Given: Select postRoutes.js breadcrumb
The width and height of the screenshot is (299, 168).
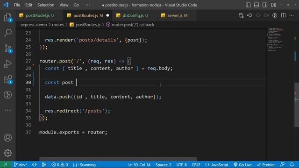Looking at the screenshot, I should [x=85, y=25].
